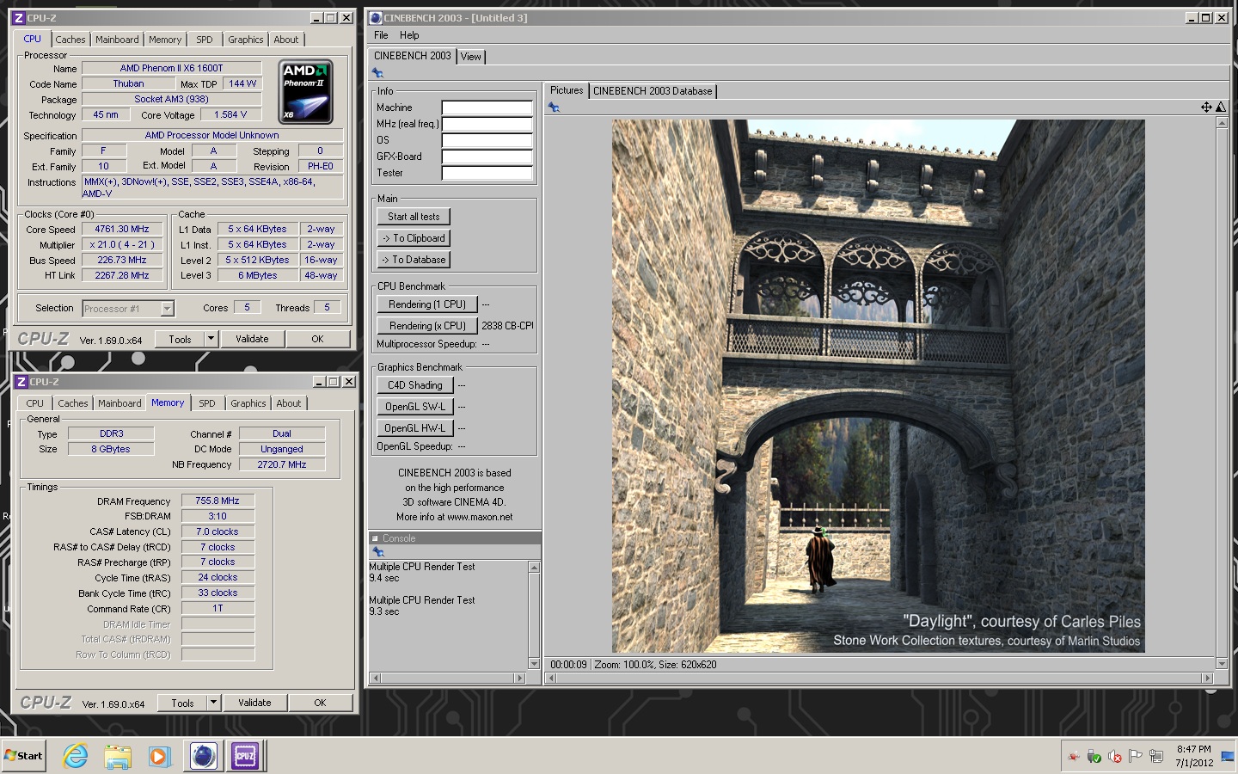Image resolution: width=1238 pixels, height=774 pixels.
Task: Click the AMD Phenom II processor logo
Action: (x=306, y=91)
